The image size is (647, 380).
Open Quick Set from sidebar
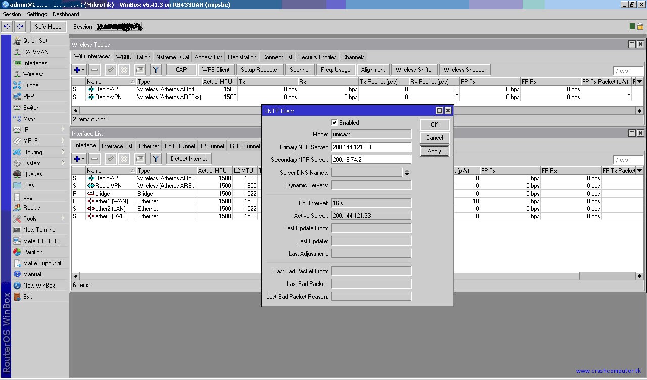point(35,41)
